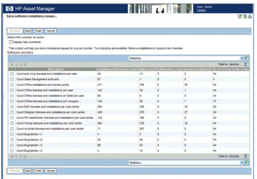Go to next page using bottom navigation arrow

21,156
